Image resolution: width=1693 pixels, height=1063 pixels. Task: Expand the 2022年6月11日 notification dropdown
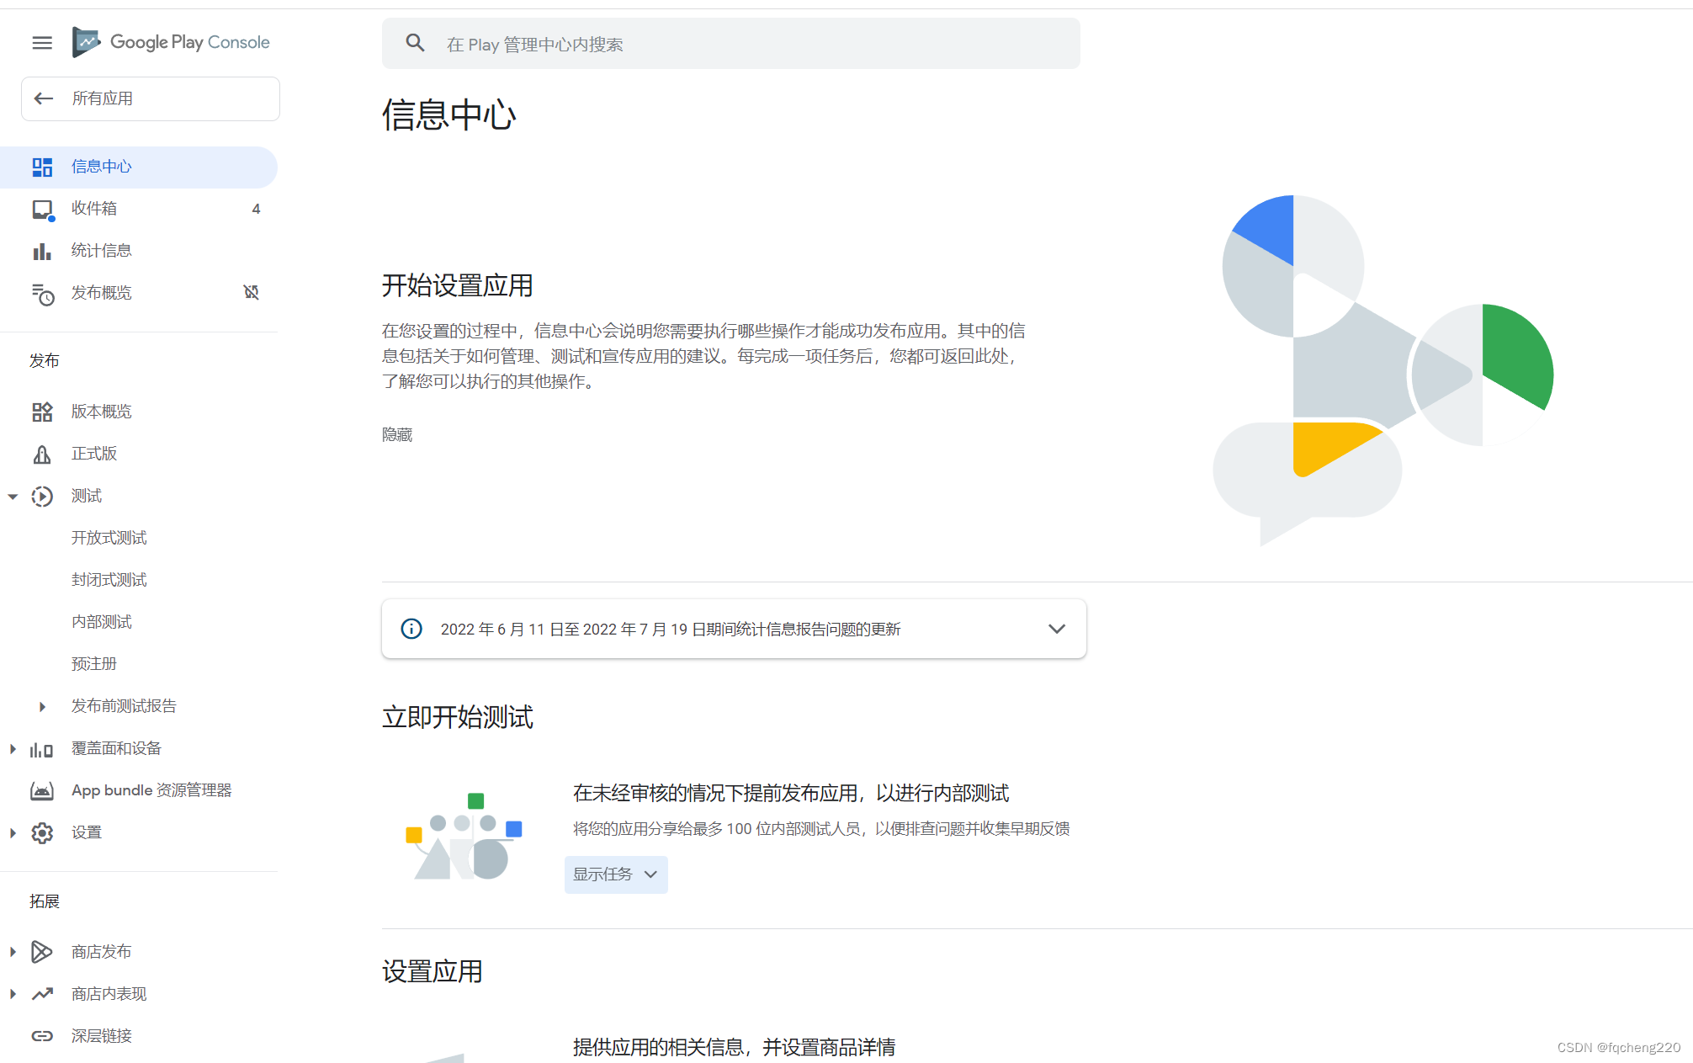[1055, 628]
